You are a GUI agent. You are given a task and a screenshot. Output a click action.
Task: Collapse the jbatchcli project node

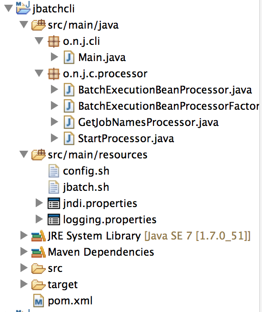point(9,9)
